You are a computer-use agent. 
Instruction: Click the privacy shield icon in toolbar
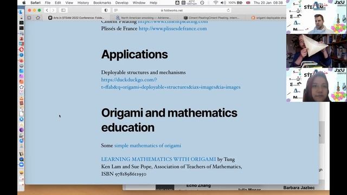click(106, 10)
